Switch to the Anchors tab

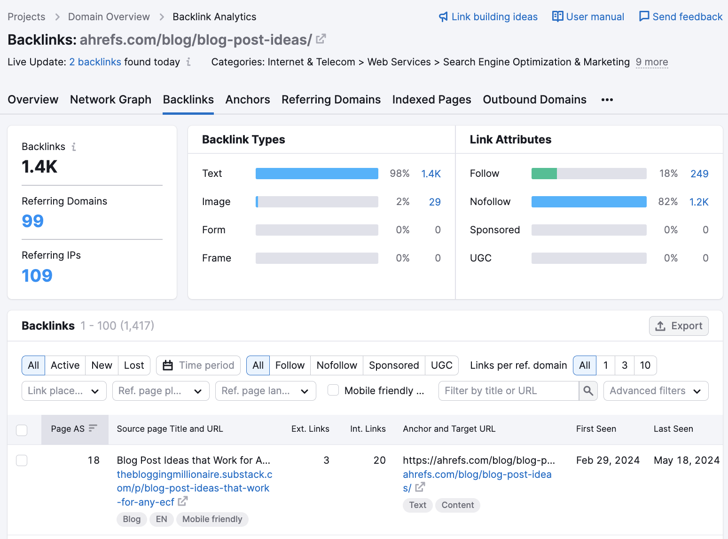coord(248,100)
